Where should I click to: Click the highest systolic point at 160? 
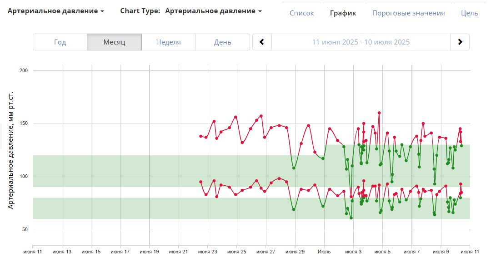point(379,113)
